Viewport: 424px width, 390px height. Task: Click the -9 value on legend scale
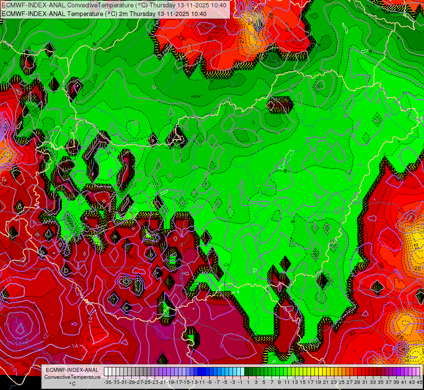pyautogui.click(x=209, y=382)
